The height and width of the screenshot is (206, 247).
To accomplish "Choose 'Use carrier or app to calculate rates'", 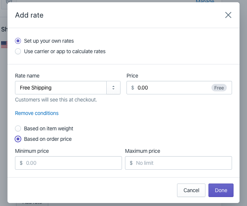I will (x=18, y=51).
